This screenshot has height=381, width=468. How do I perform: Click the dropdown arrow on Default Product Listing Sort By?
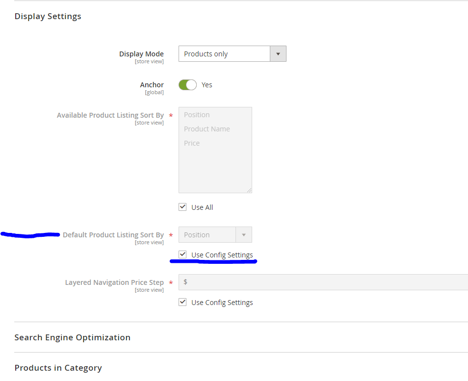[244, 234]
